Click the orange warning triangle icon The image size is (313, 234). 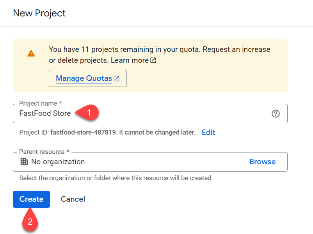31,53
